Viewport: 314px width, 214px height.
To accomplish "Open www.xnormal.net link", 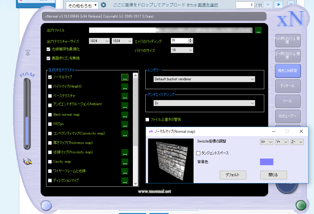I will tap(155, 191).
